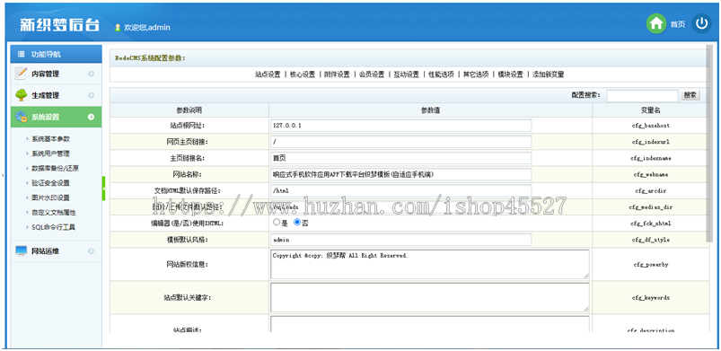Viewport: 721px width, 351px height.
Task: Click the 系统设置 gears icon
Action: click(22, 117)
